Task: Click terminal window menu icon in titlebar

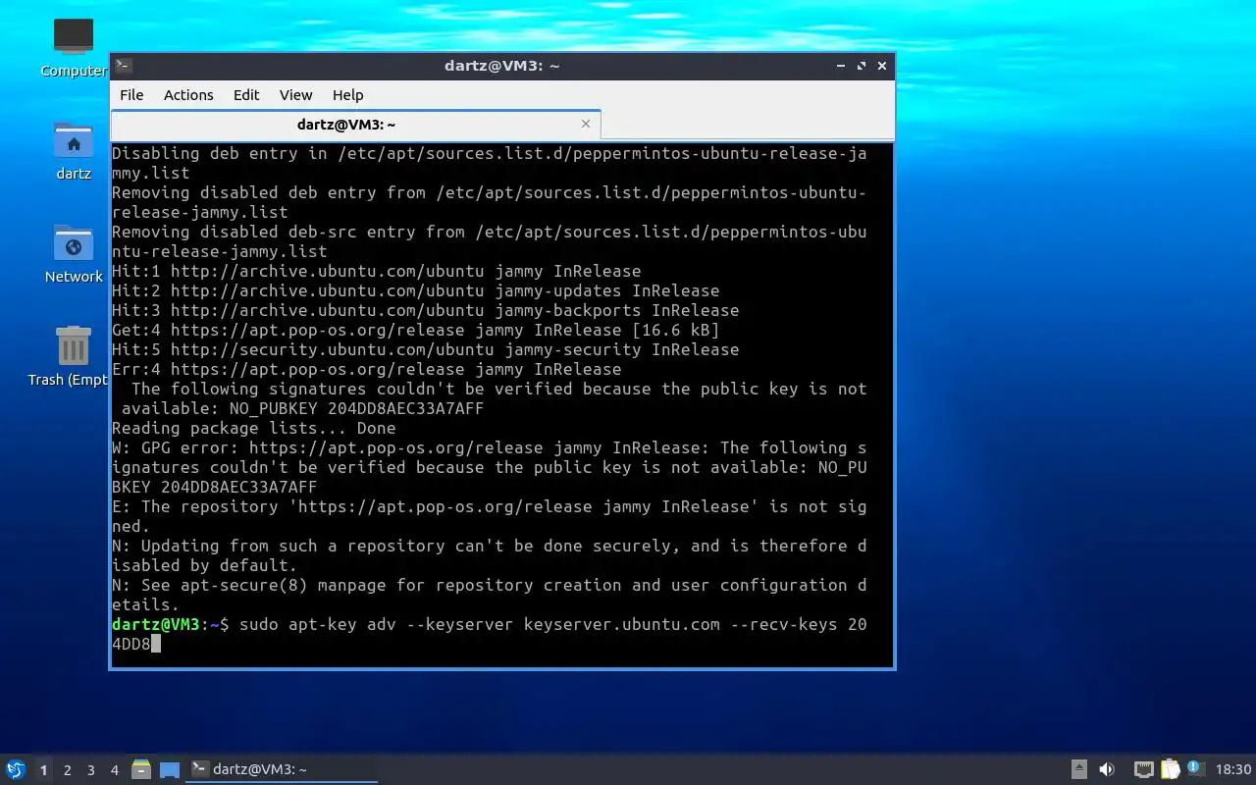Action: (x=124, y=66)
